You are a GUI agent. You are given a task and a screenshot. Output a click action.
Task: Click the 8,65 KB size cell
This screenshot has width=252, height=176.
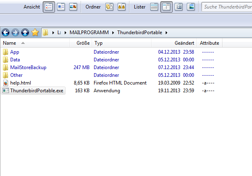(82, 83)
